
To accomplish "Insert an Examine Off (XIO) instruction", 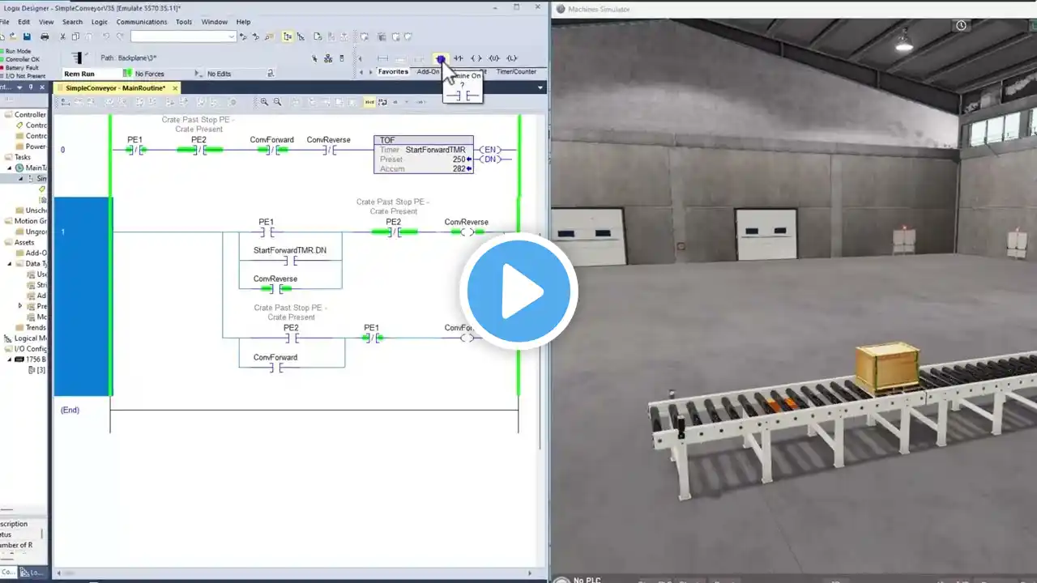I will point(459,58).
